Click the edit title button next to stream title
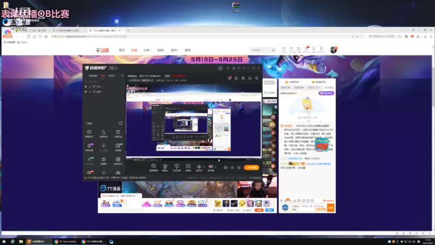Viewport: 435px width, 245px height. coord(167,76)
